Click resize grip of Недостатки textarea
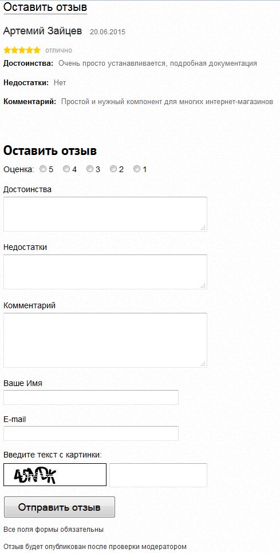280x553 pixels. click(x=203, y=286)
